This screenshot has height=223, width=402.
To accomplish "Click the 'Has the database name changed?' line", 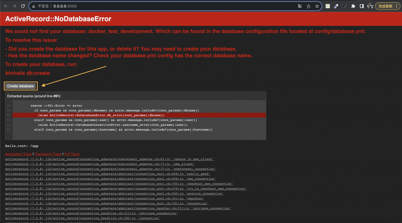I will [x=128, y=56].
